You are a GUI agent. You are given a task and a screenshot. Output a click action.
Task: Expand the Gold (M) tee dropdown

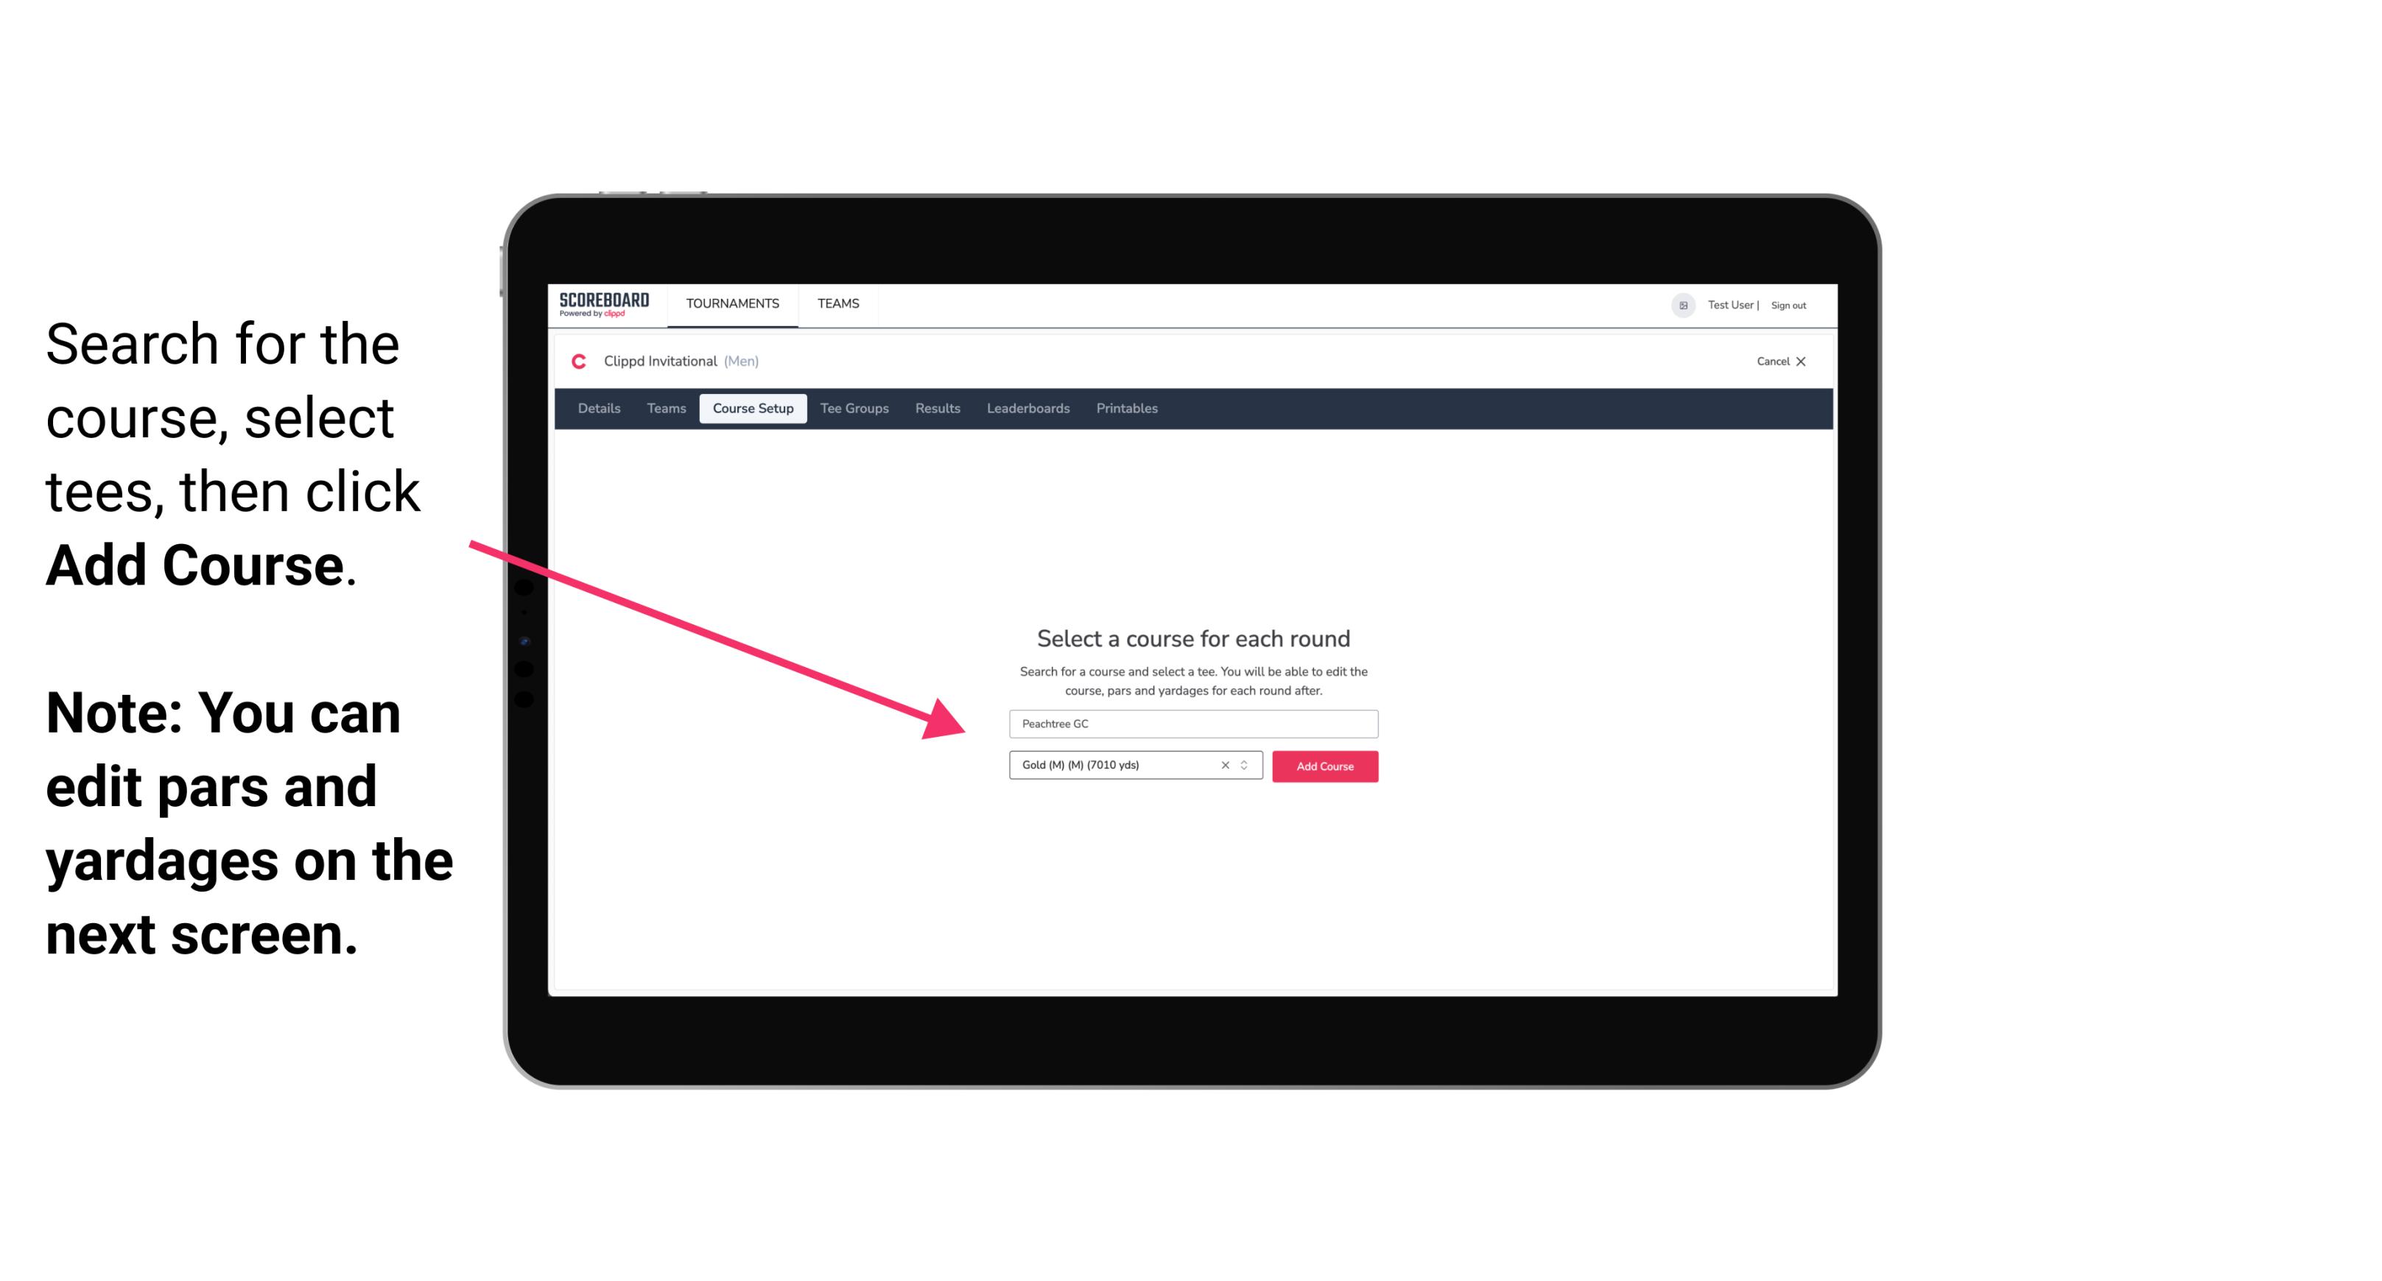tap(1246, 766)
